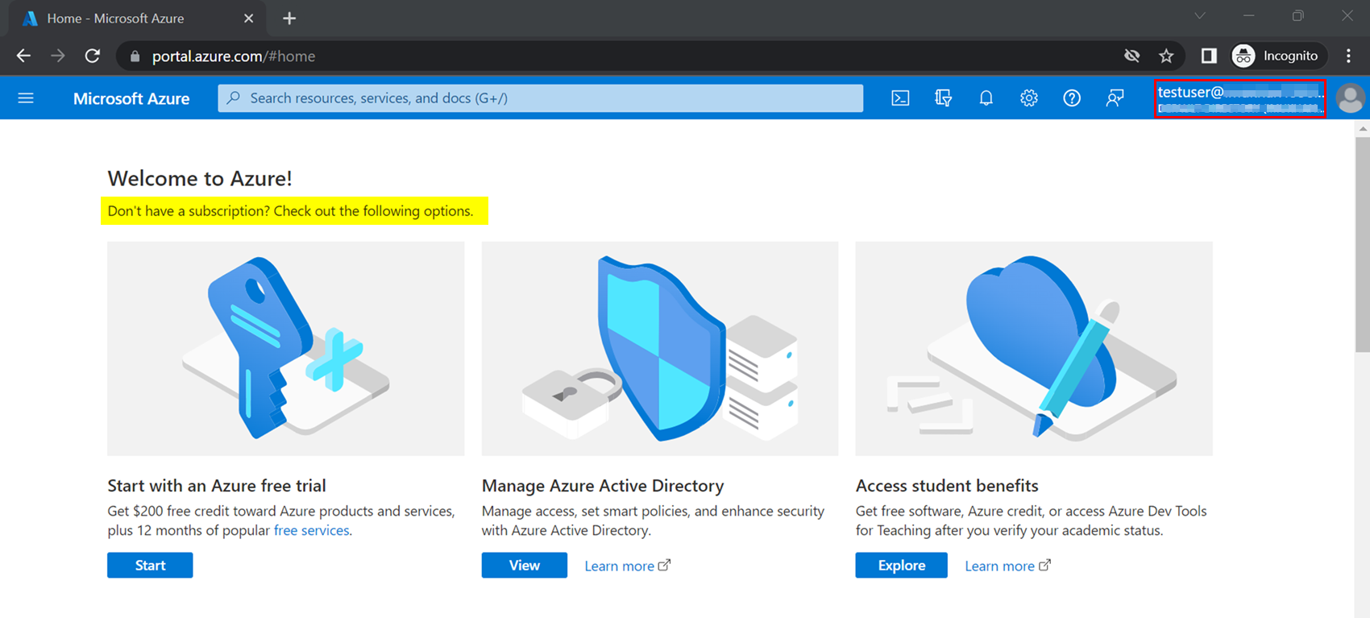Screen dimensions: 1370x618
Task: View Azure Active Directory
Action: pyautogui.click(x=525, y=565)
